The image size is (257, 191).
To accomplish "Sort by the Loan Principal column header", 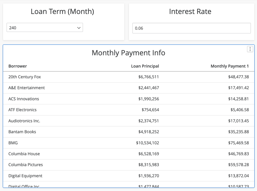I will 145,66.
